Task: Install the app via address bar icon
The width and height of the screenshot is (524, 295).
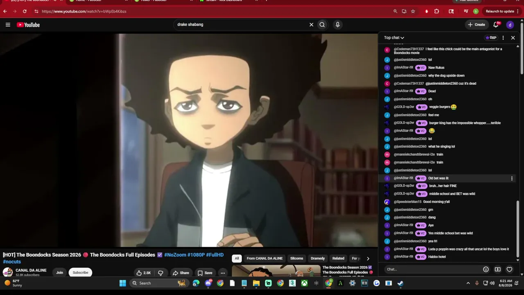Action: tap(404, 11)
